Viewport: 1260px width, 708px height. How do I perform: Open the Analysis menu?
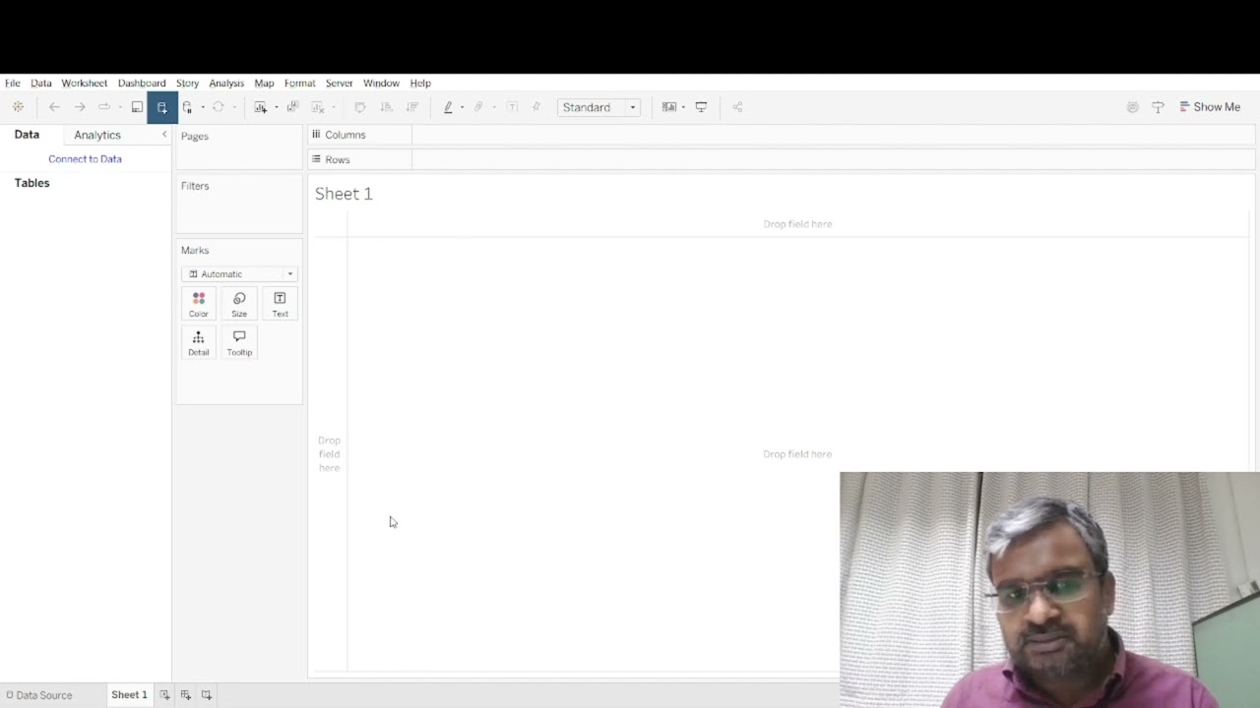click(x=226, y=84)
